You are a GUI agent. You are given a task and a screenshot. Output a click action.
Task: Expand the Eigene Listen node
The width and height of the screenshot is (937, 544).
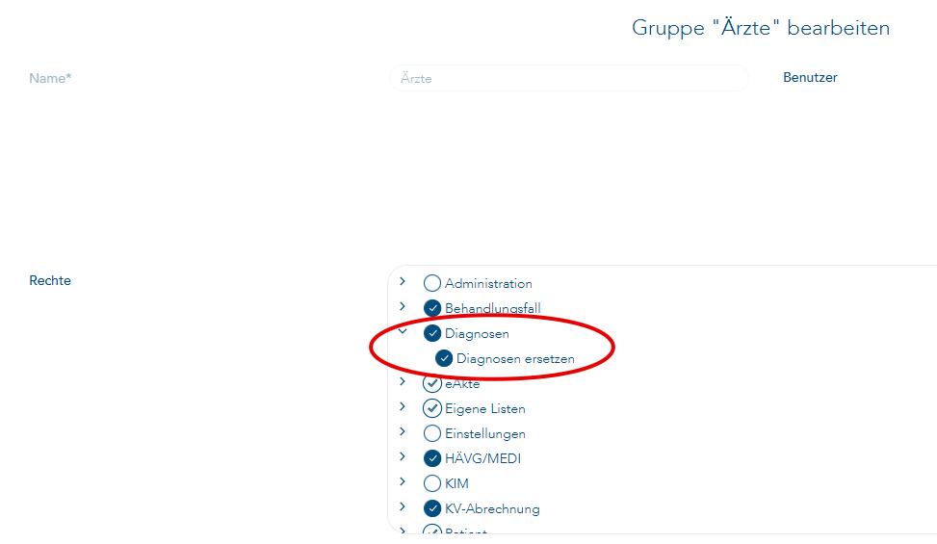[x=403, y=408]
